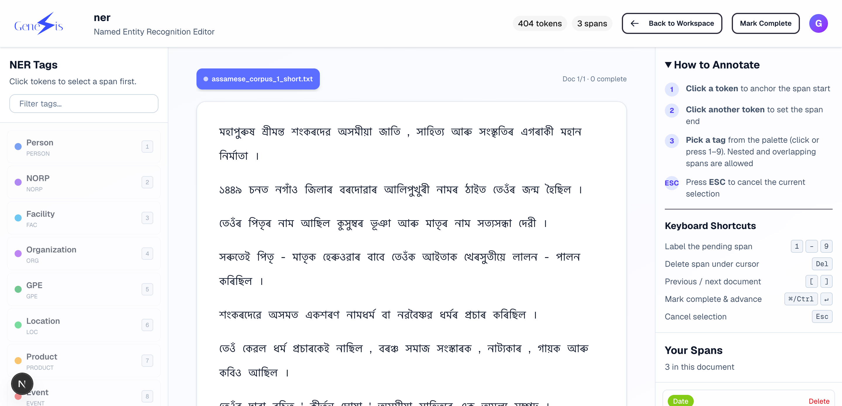Select the token খেৰসুতীয়ে
Image resolution: width=842 pixels, height=406 pixels.
tap(485, 257)
